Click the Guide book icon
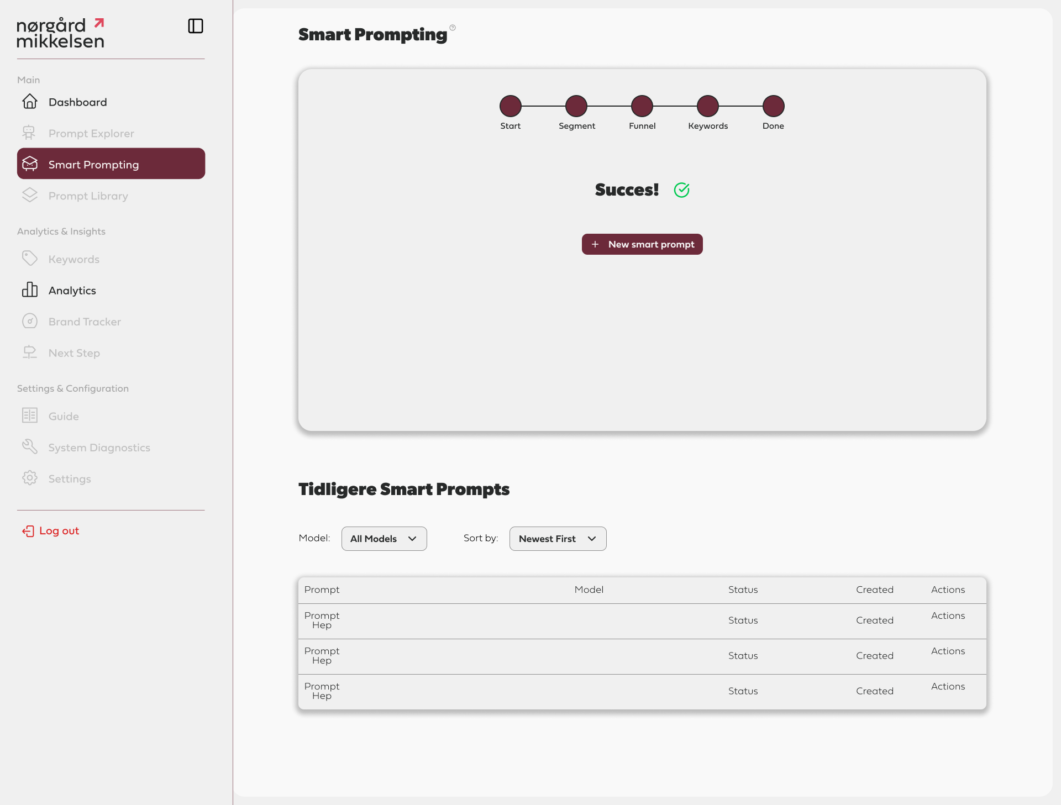1061x805 pixels. (x=30, y=415)
